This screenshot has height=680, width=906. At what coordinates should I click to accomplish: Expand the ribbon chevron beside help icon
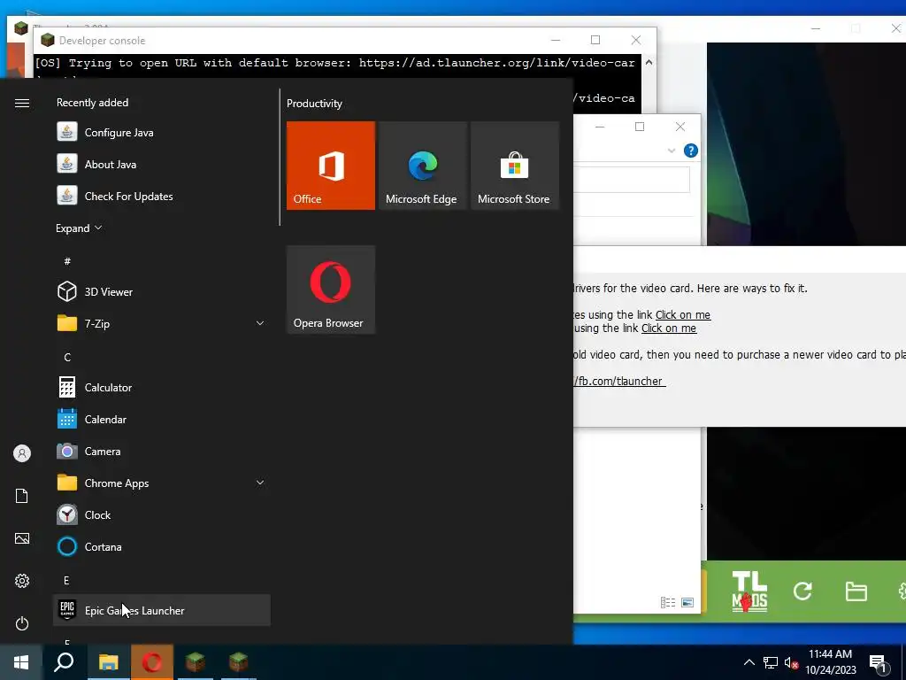(x=672, y=151)
